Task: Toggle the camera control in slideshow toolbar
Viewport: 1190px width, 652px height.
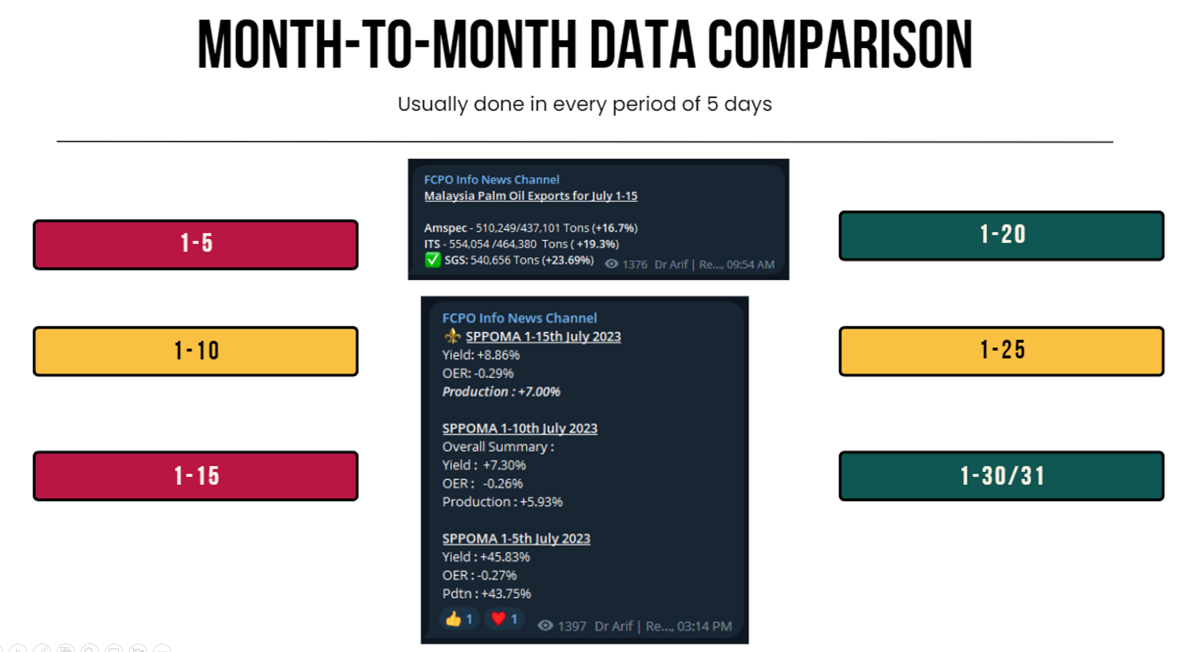Action: (138, 649)
